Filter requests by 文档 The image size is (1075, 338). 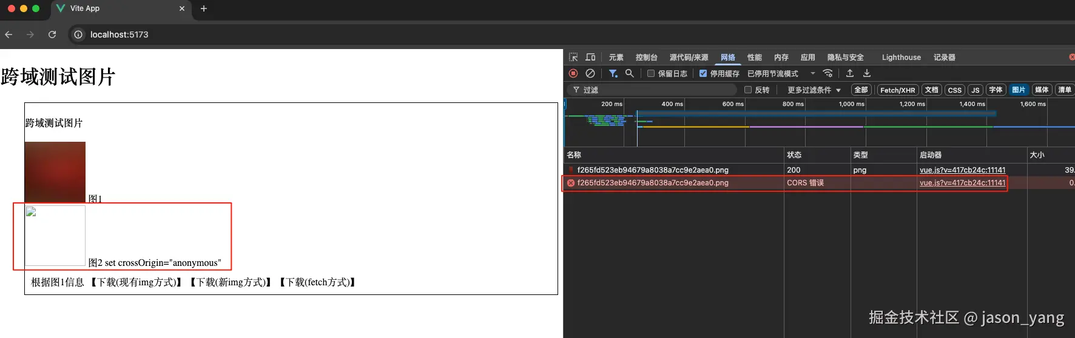click(932, 90)
